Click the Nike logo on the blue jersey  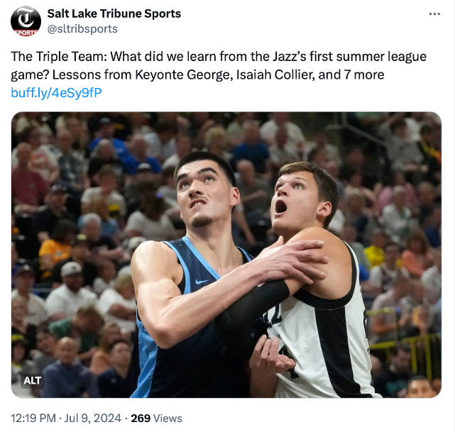[x=201, y=283]
